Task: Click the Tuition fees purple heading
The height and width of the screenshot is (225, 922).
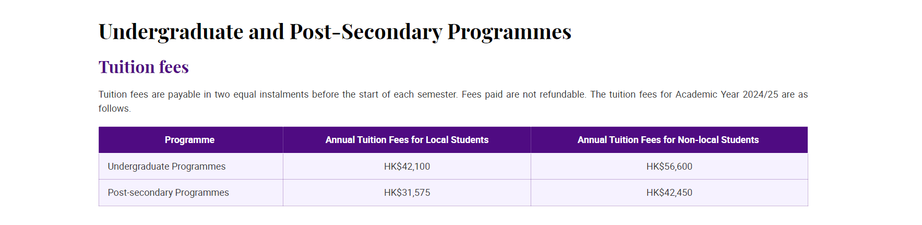Action: (143, 67)
